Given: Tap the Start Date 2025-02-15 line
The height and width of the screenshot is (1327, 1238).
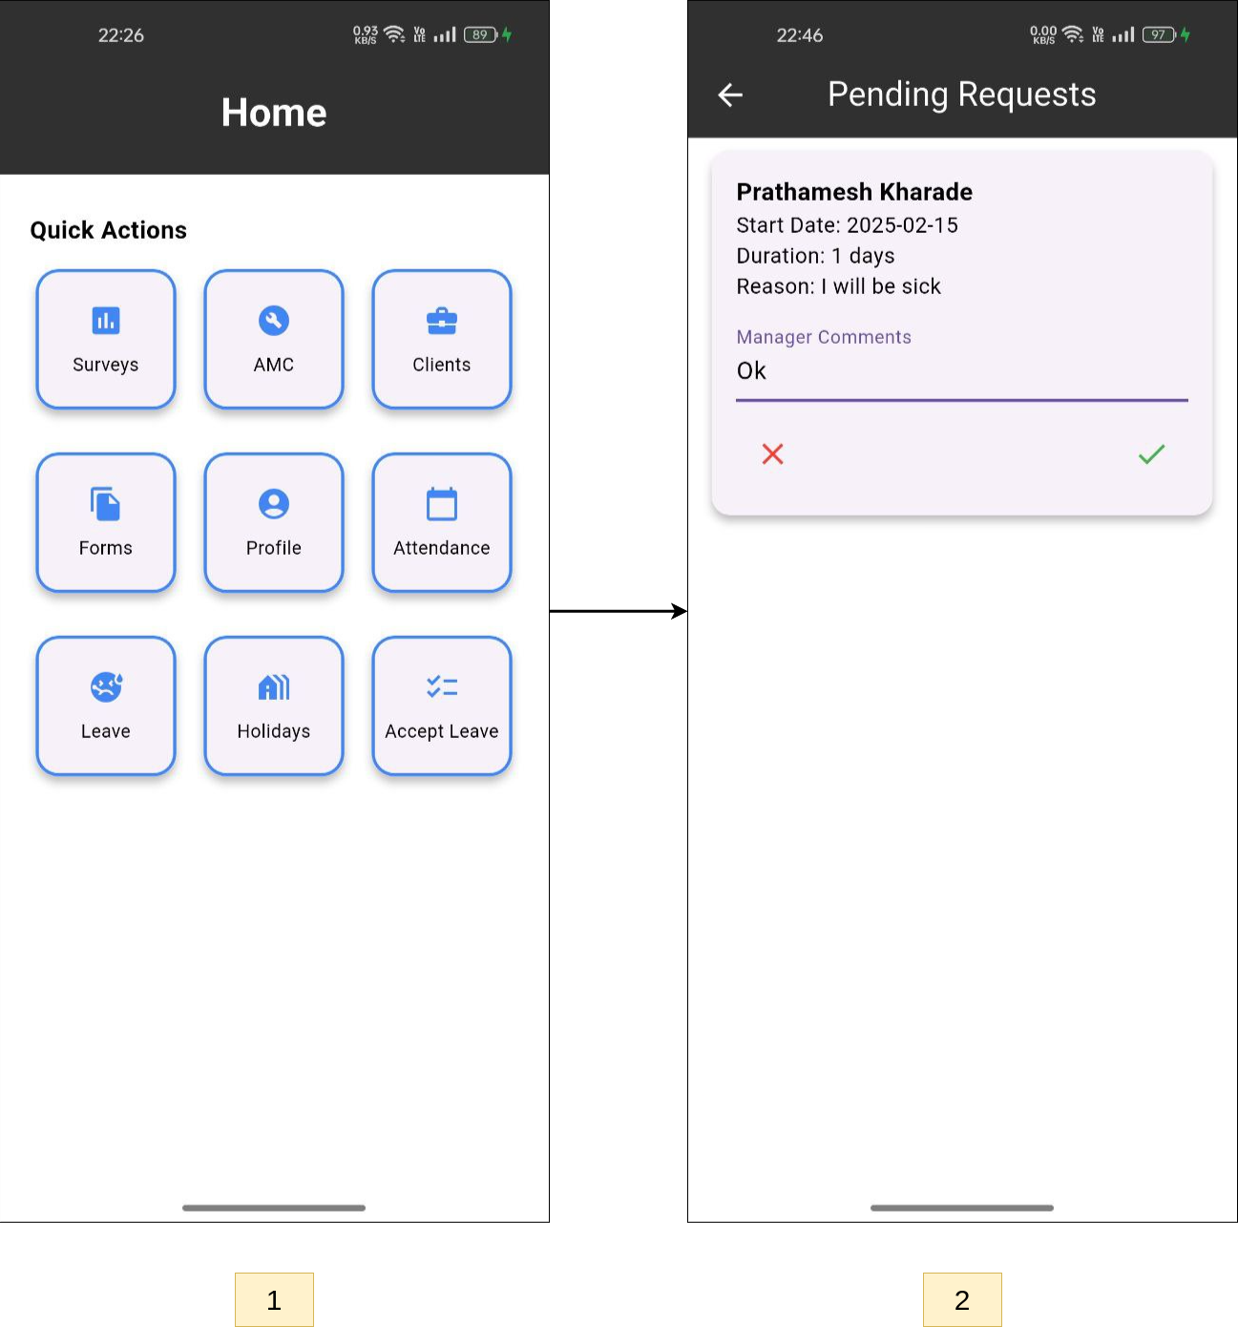Looking at the screenshot, I should coord(847,225).
